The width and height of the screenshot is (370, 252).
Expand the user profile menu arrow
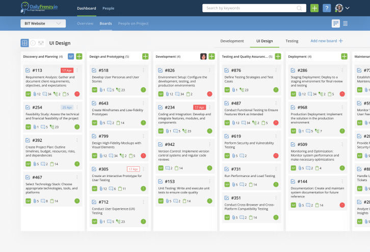pyautogui.click(x=348, y=8)
